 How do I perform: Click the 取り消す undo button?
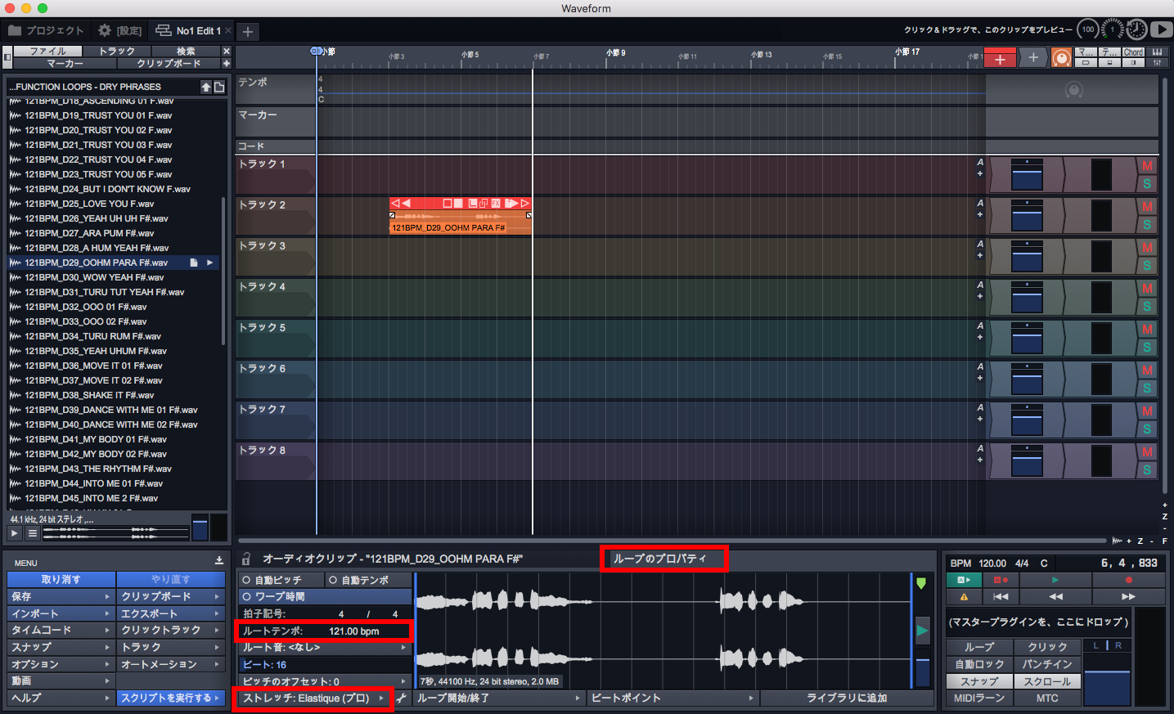61,580
